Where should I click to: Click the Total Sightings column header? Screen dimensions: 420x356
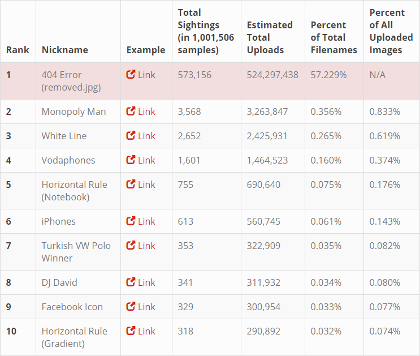pyautogui.click(x=198, y=31)
